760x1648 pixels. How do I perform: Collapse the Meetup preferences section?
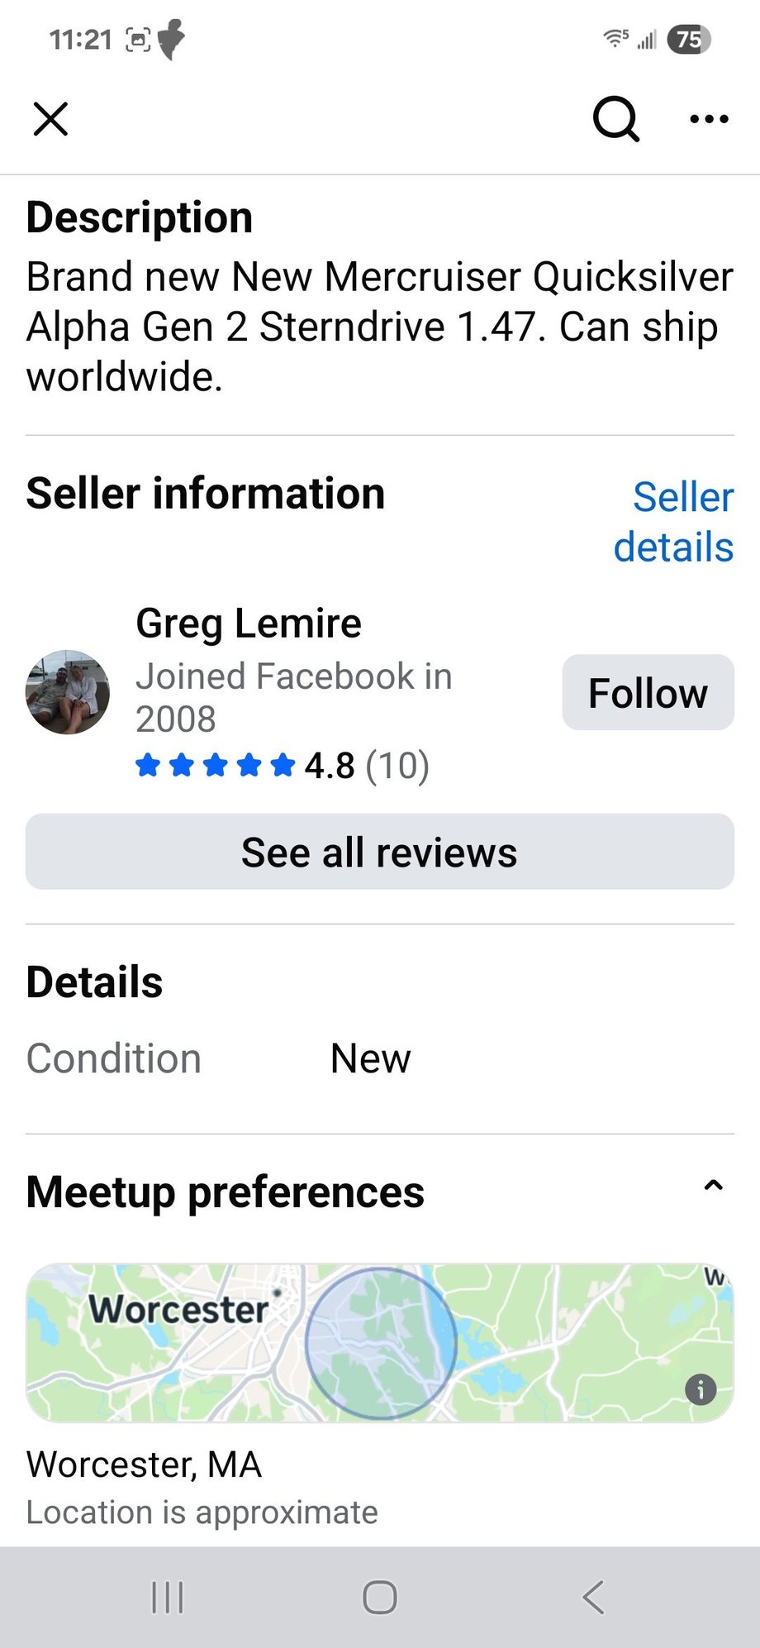point(712,1187)
